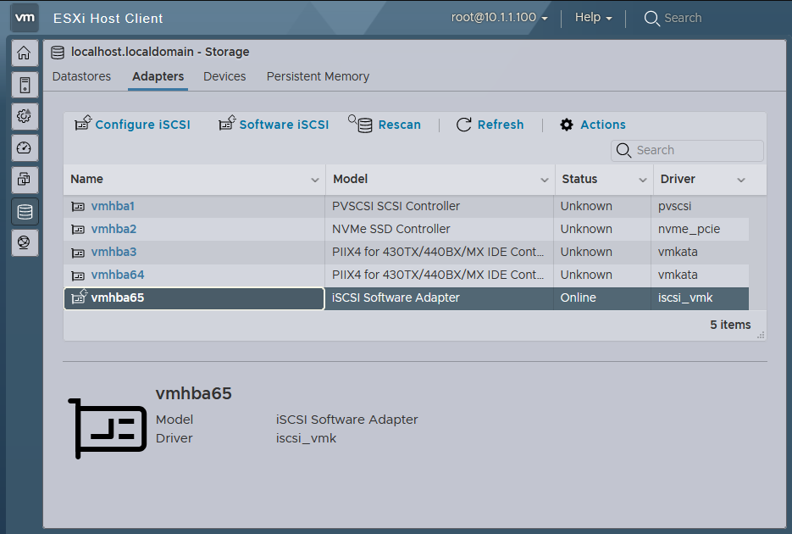This screenshot has width=792, height=534.
Task: Click the Rescan button label
Action: point(400,125)
